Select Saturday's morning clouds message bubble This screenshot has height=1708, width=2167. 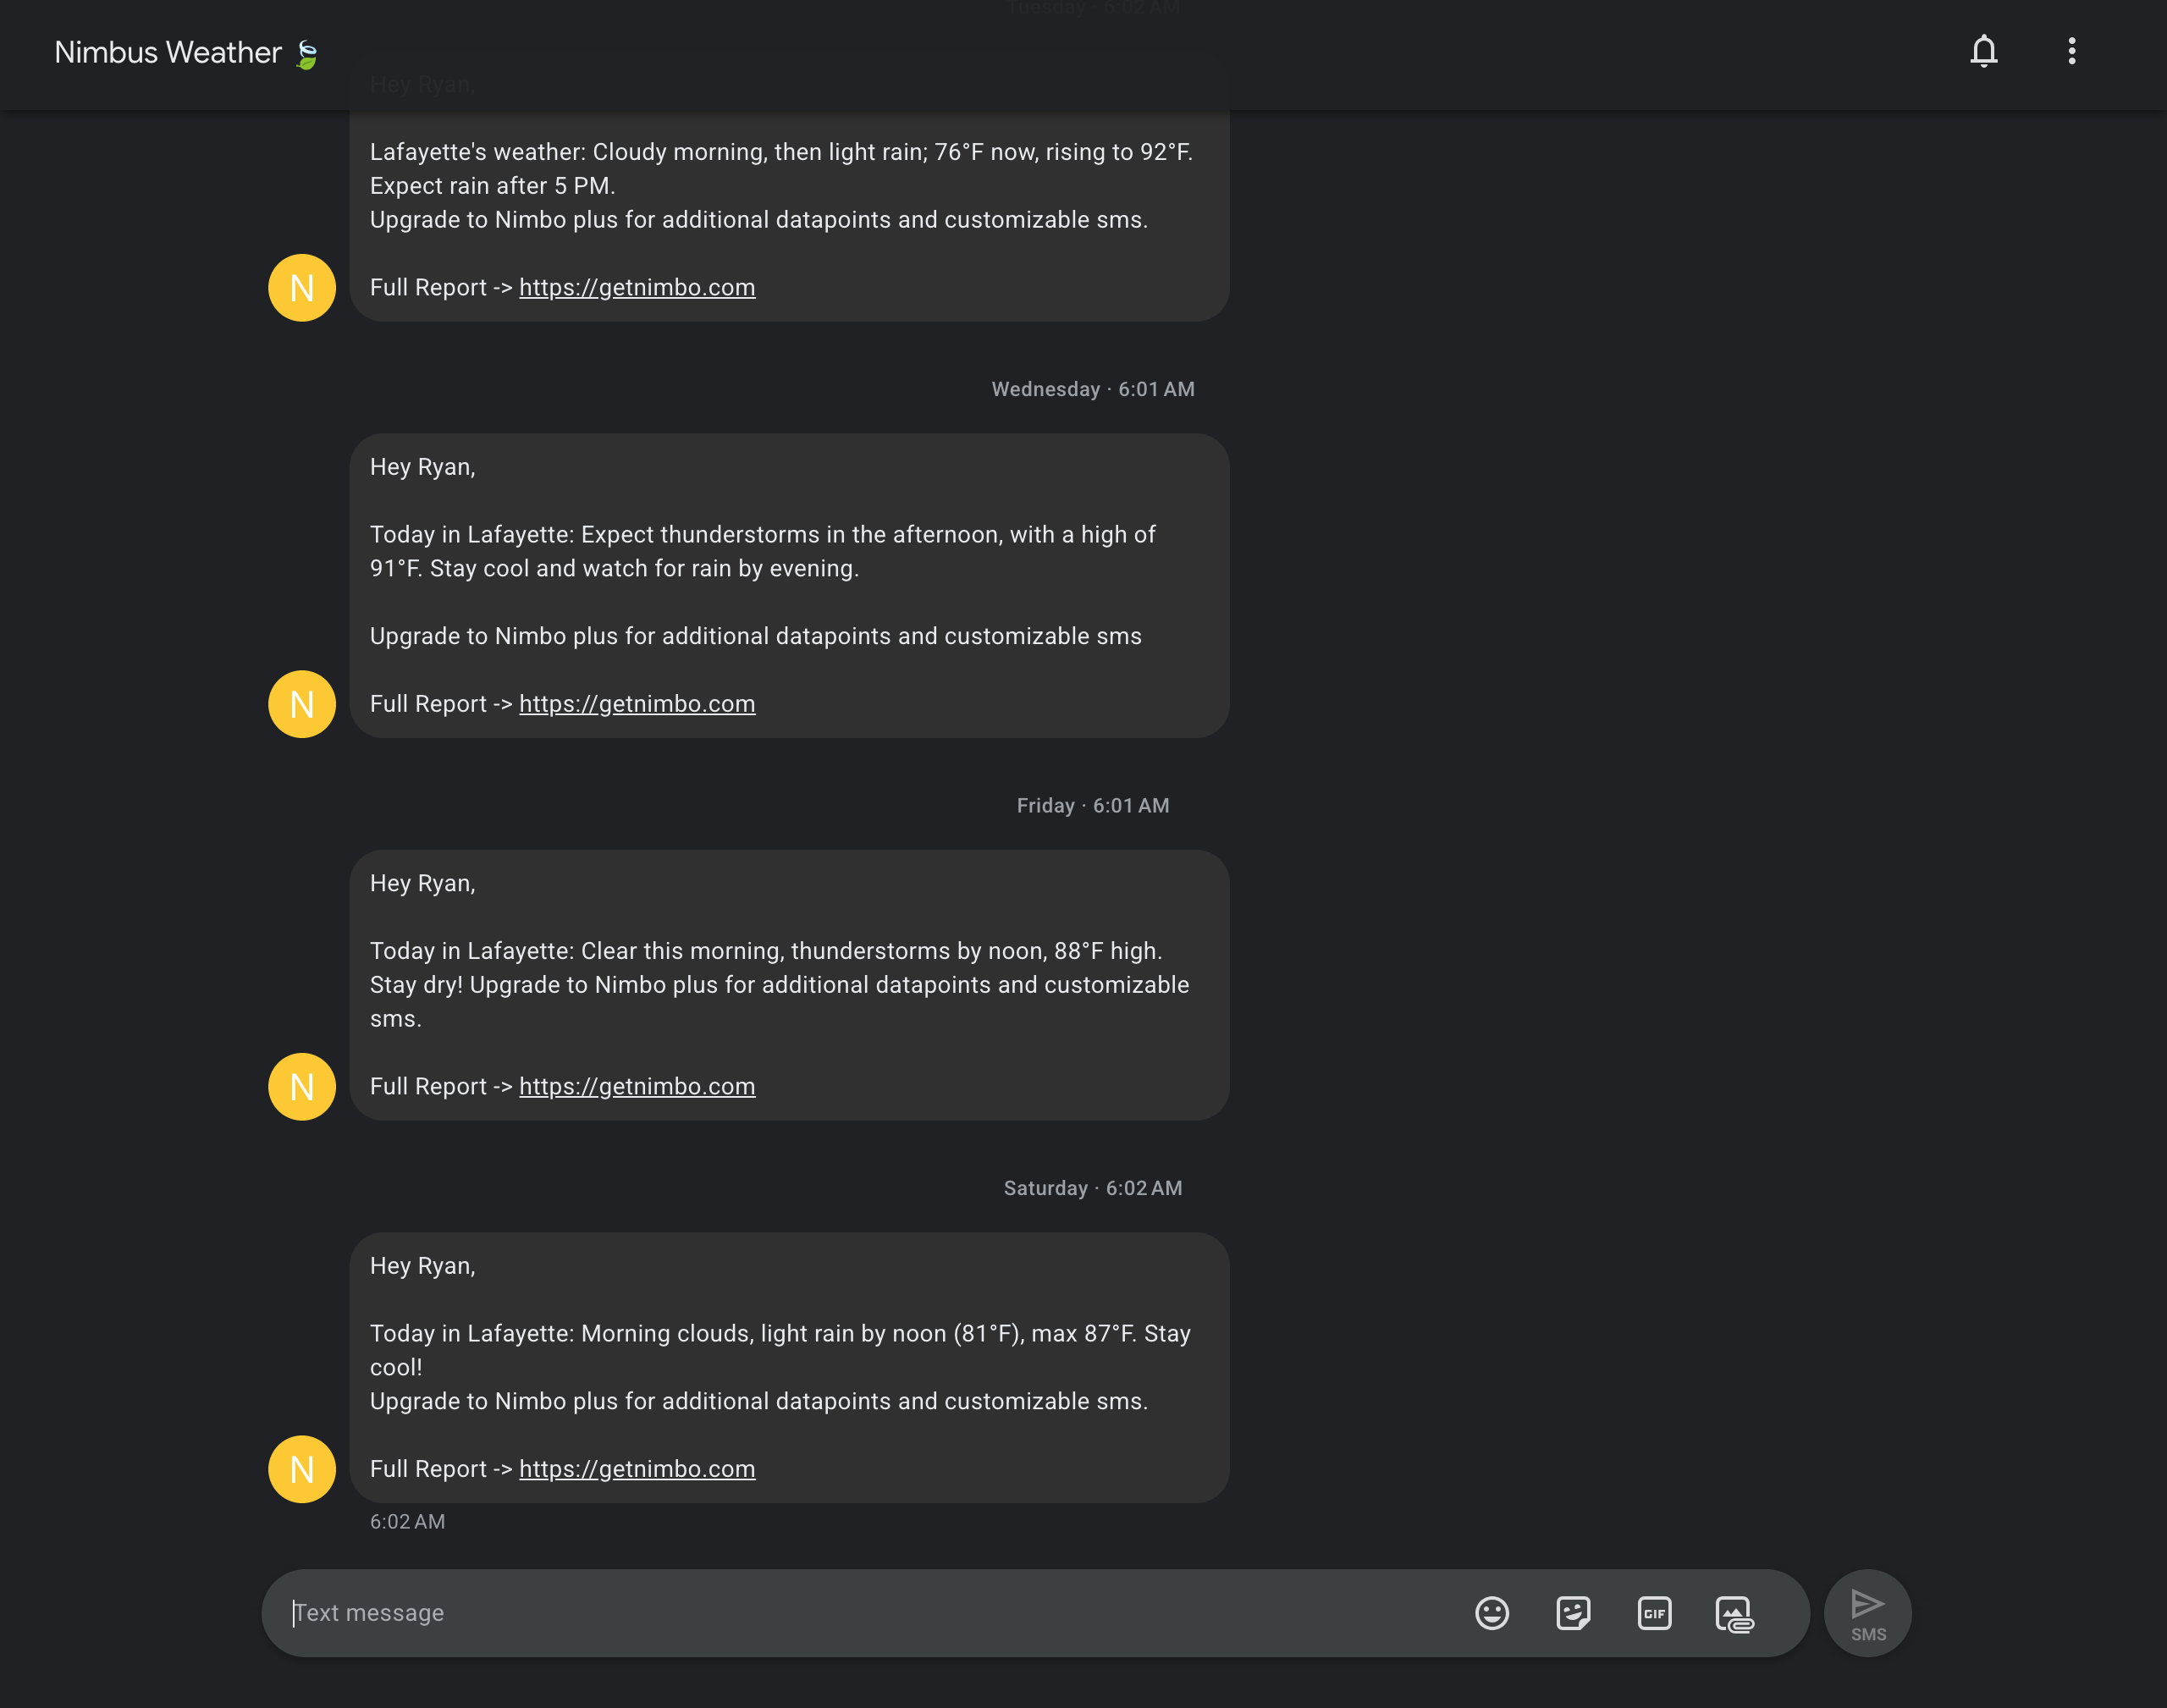point(790,1367)
